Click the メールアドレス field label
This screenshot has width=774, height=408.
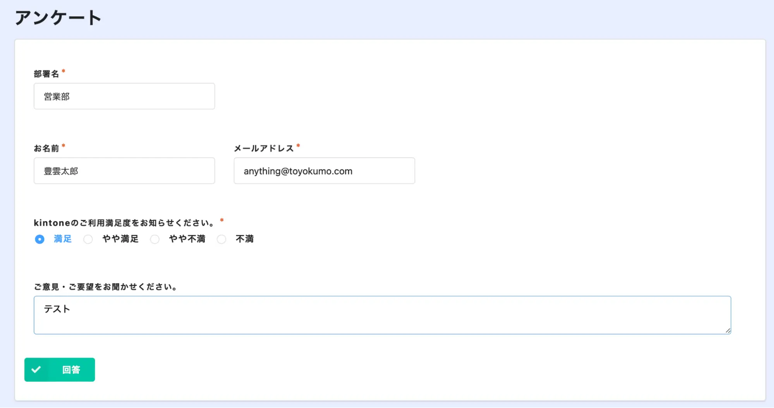click(x=264, y=148)
